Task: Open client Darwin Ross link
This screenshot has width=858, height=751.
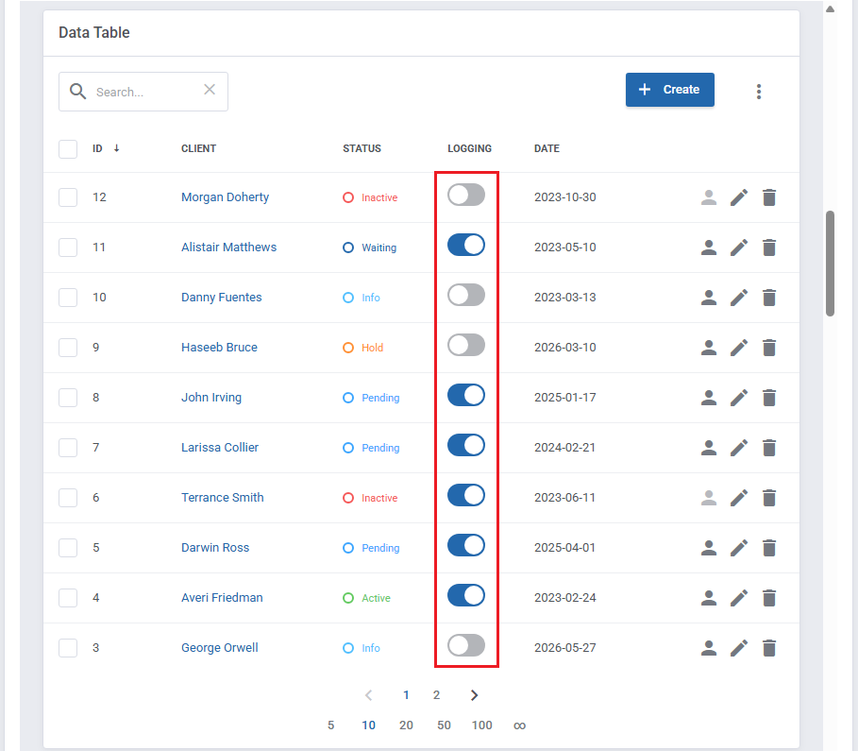Action: [x=215, y=548]
